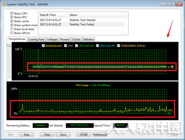
Task: Open the Voltages tab
Action: [52, 40]
